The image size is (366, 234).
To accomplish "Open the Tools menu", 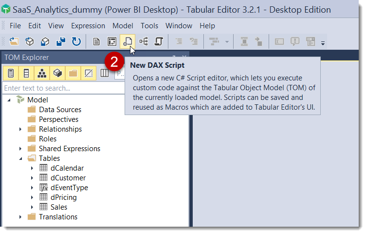I will 149,26.
